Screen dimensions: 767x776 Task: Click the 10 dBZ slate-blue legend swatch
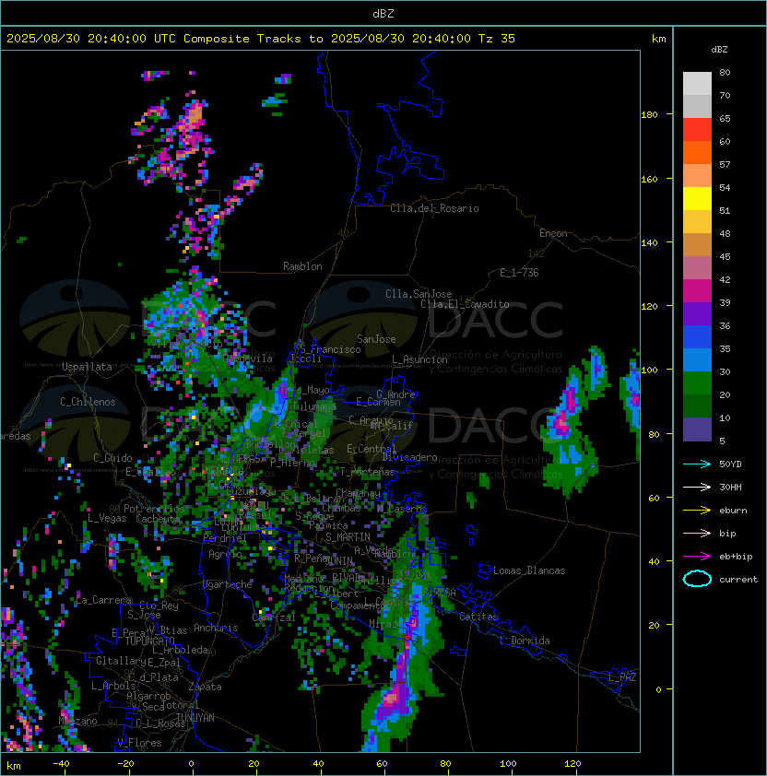tap(697, 429)
